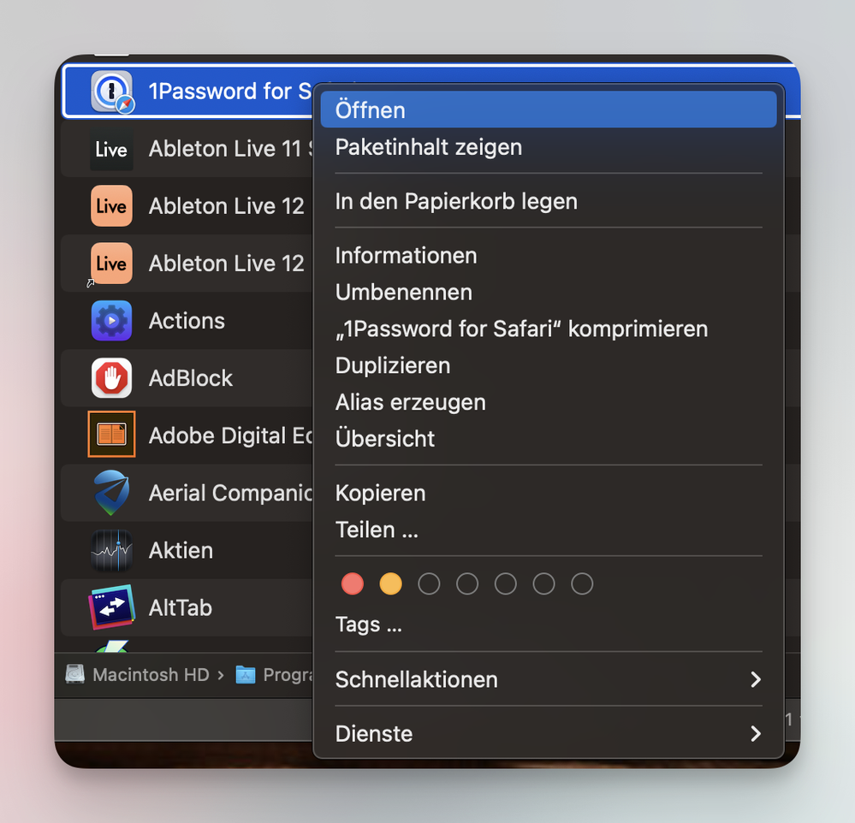Select the third empty tag circle
The width and height of the screenshot is (855, 823).
coord(506,584)
